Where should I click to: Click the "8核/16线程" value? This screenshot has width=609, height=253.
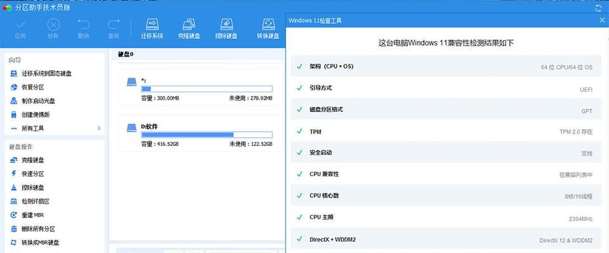pos(579,197)
